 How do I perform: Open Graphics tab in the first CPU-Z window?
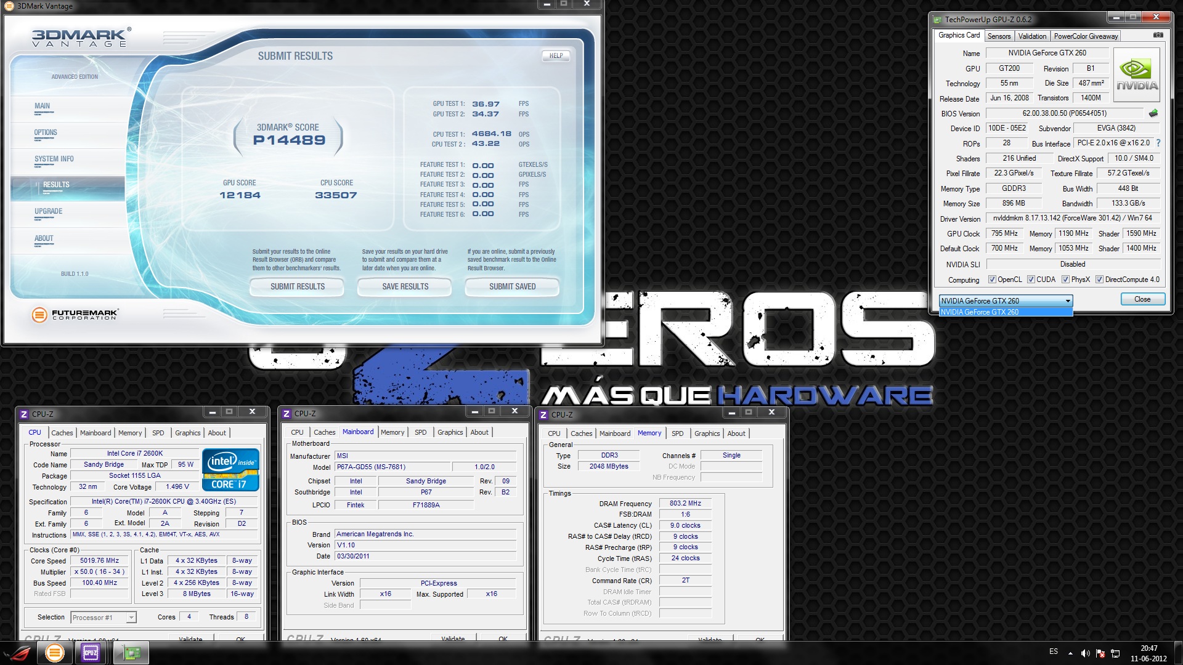(x=188, y=433)
